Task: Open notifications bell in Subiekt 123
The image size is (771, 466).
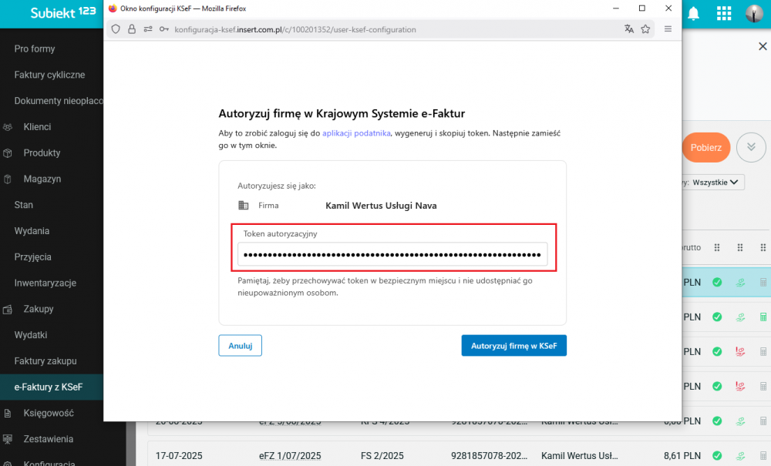Action: (693, 14)
